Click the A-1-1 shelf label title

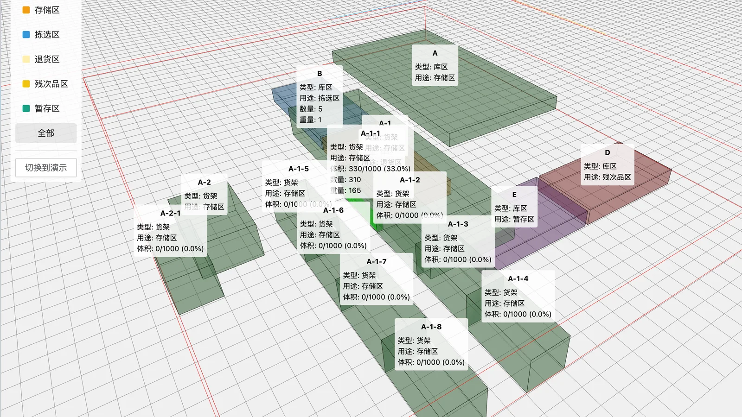click(x=371, y=133)
